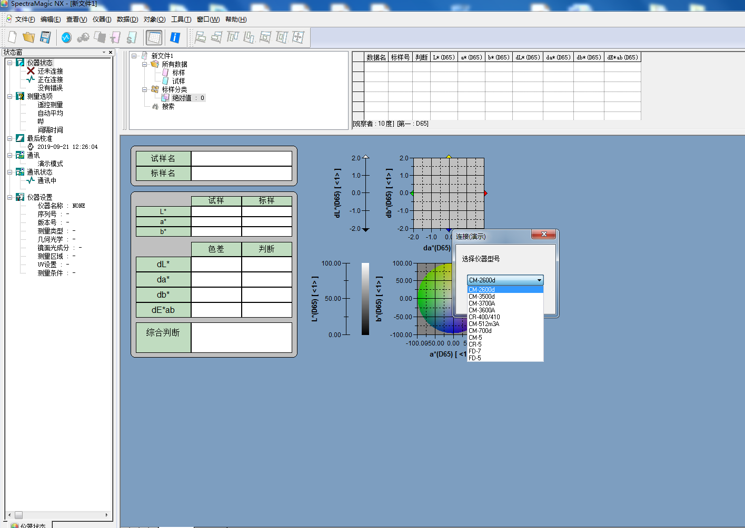Open the 数据(D) menu
The image size is (745, 528).
(x=127, y=19)
